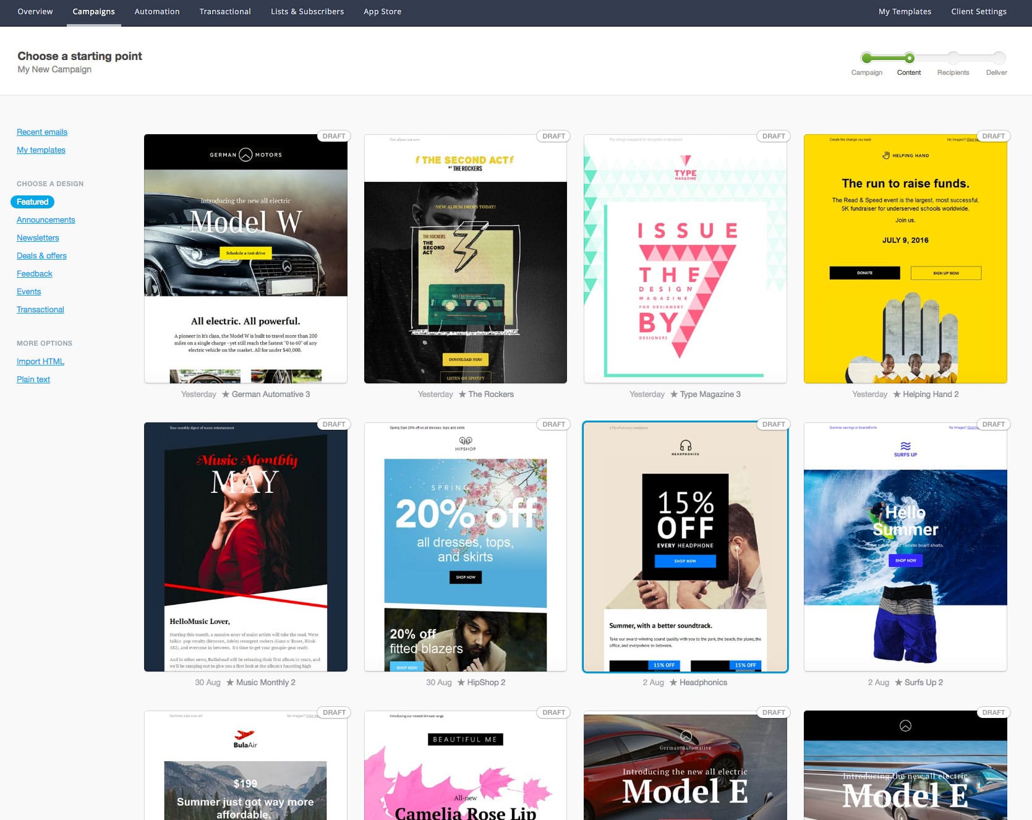Click the 'HipShop 2' caption text
The width and height of the screenshot is (1032, 820).
point(487,682)
